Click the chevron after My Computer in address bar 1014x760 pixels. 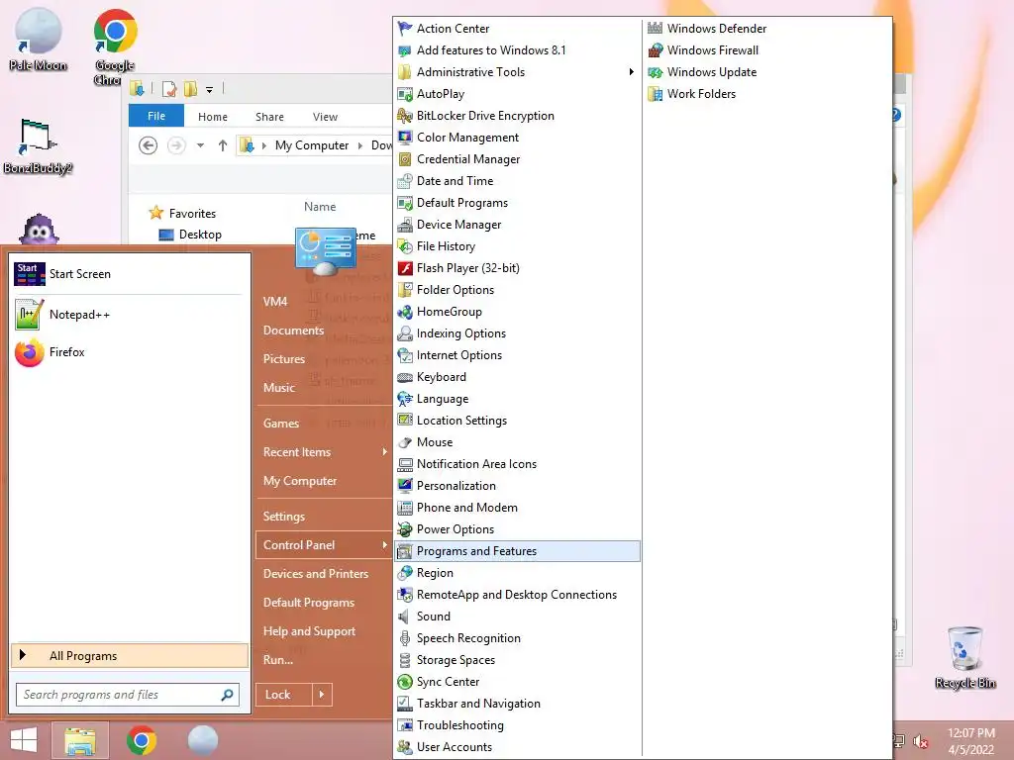click(360, 146)
